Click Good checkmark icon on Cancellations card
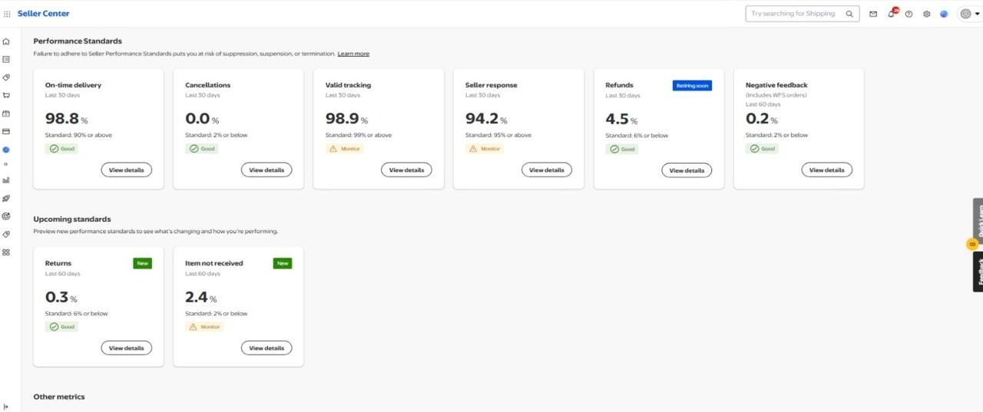 [194, 149]
